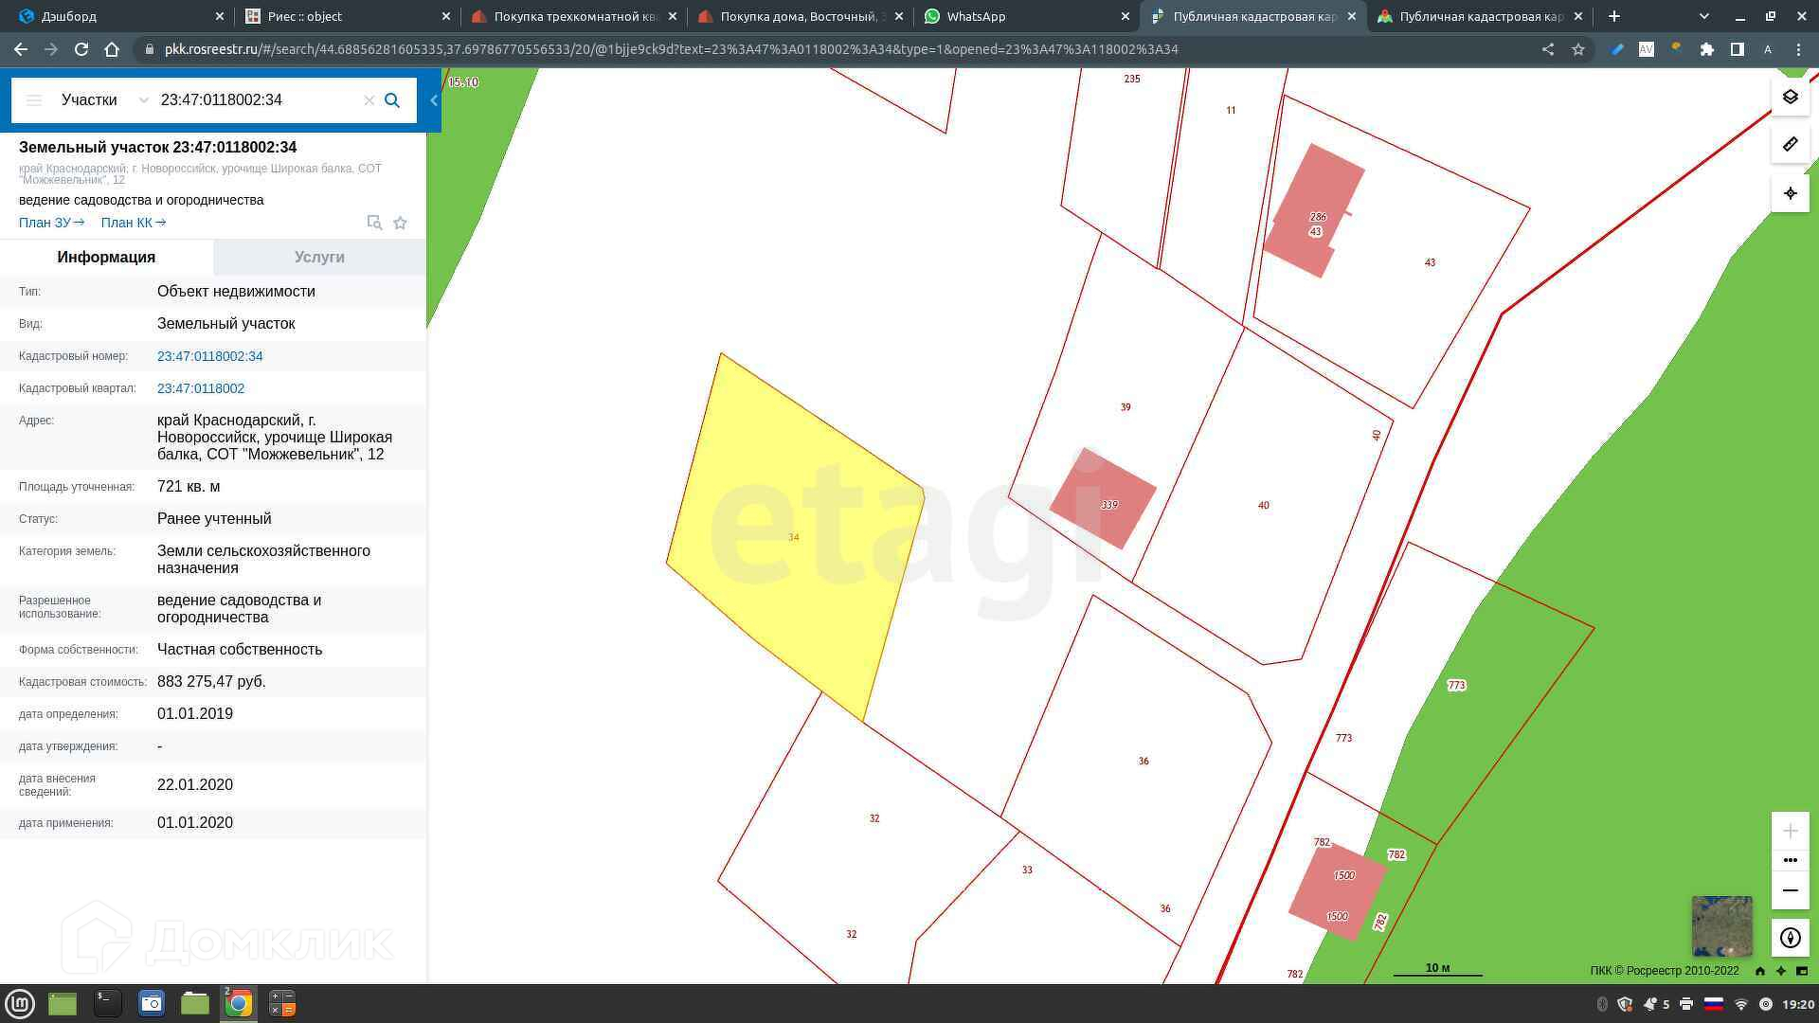Reset map orientation with compass button
Viewport: 1819px width, 1023px height.
tap(1790, 938)
